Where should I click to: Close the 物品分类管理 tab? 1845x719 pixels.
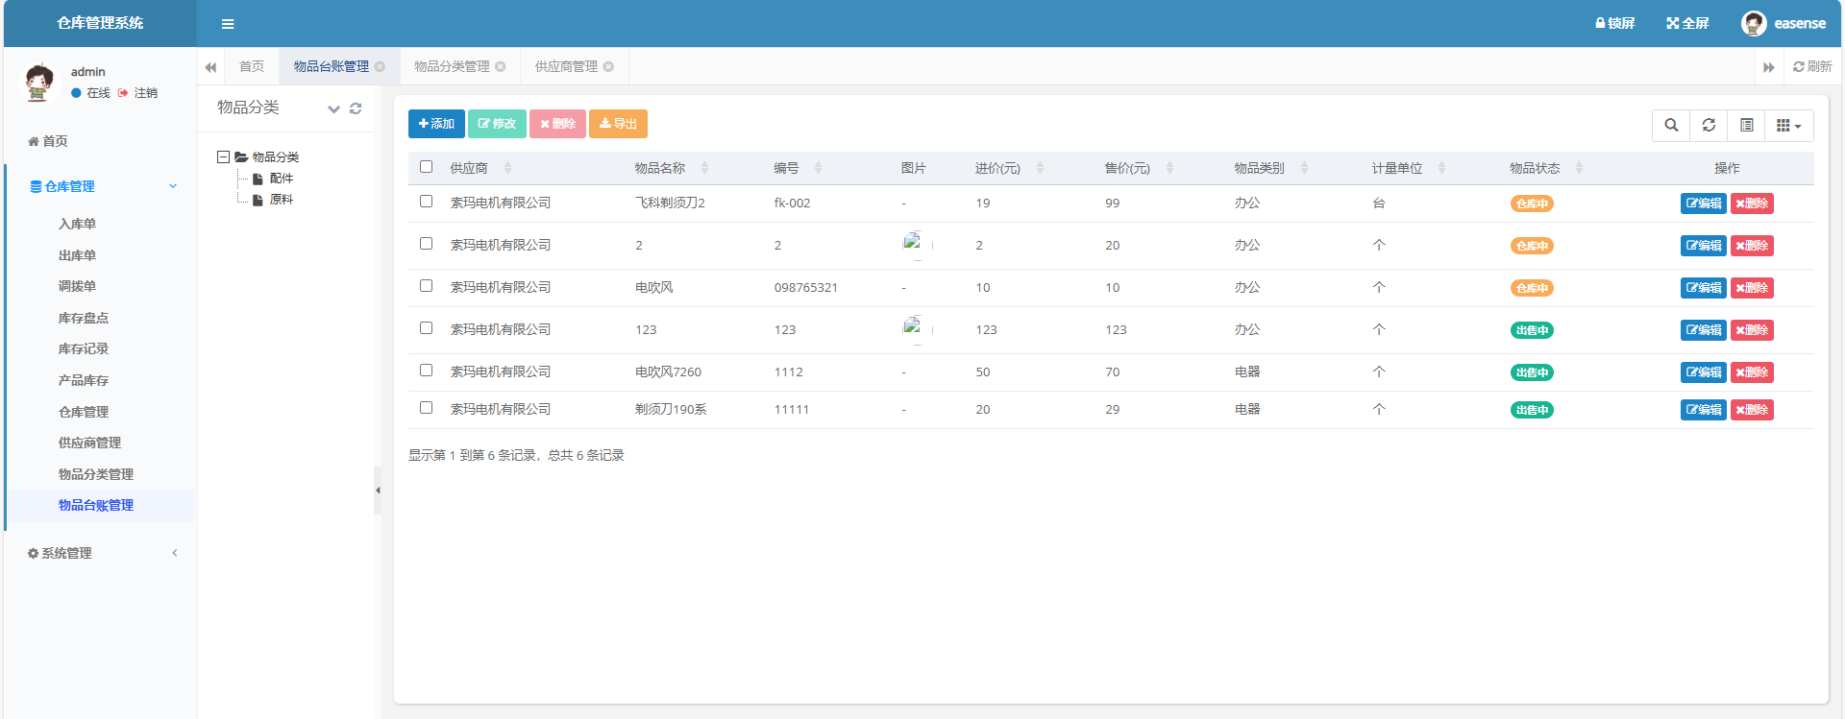click(501, 66)
